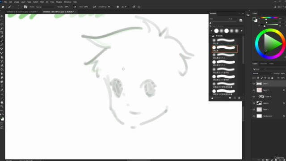Select the Move tool
286x161 pixels.
point(2,16)
